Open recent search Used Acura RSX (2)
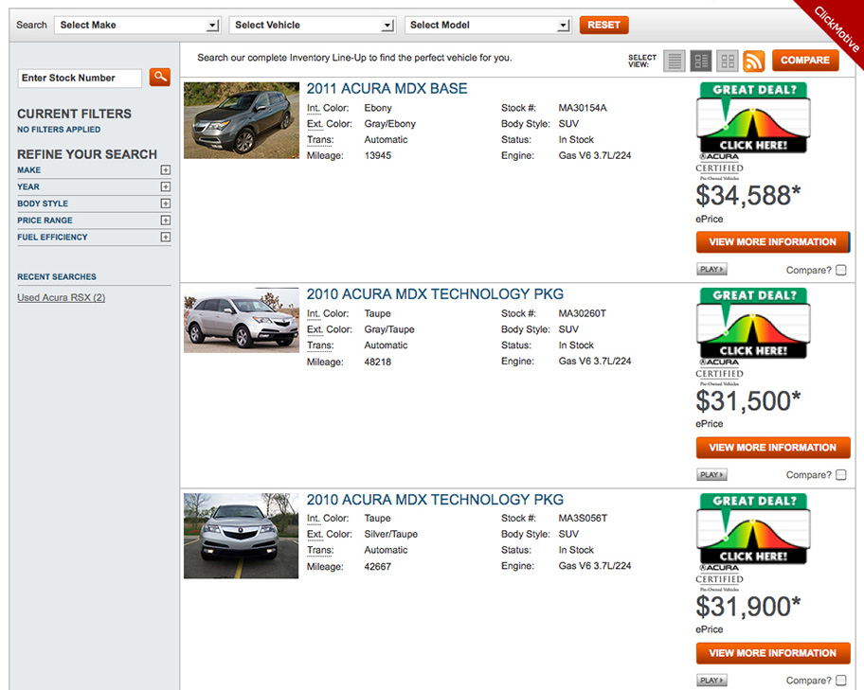The width and height of the screenshot is (864, 690). (x=62, y=297)
